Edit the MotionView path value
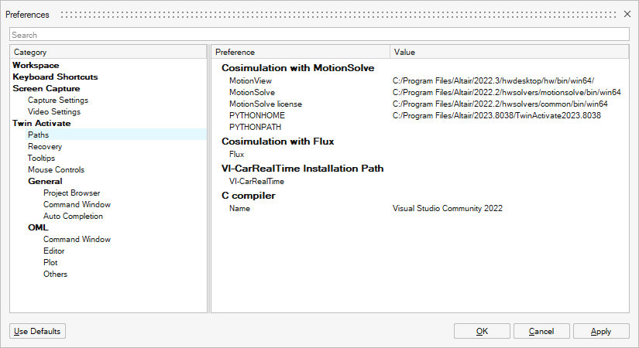 pos(493,81)
